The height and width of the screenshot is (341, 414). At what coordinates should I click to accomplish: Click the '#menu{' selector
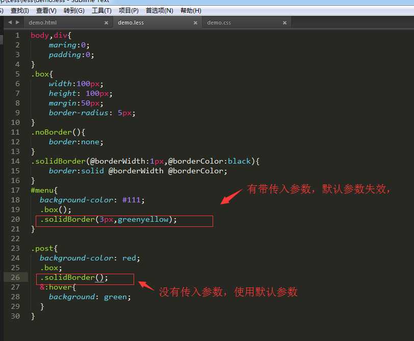coord(44,190)
